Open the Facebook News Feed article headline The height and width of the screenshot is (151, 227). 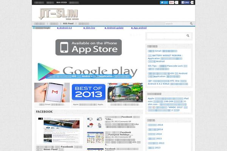pyautogui.click(x=59, y=148)
